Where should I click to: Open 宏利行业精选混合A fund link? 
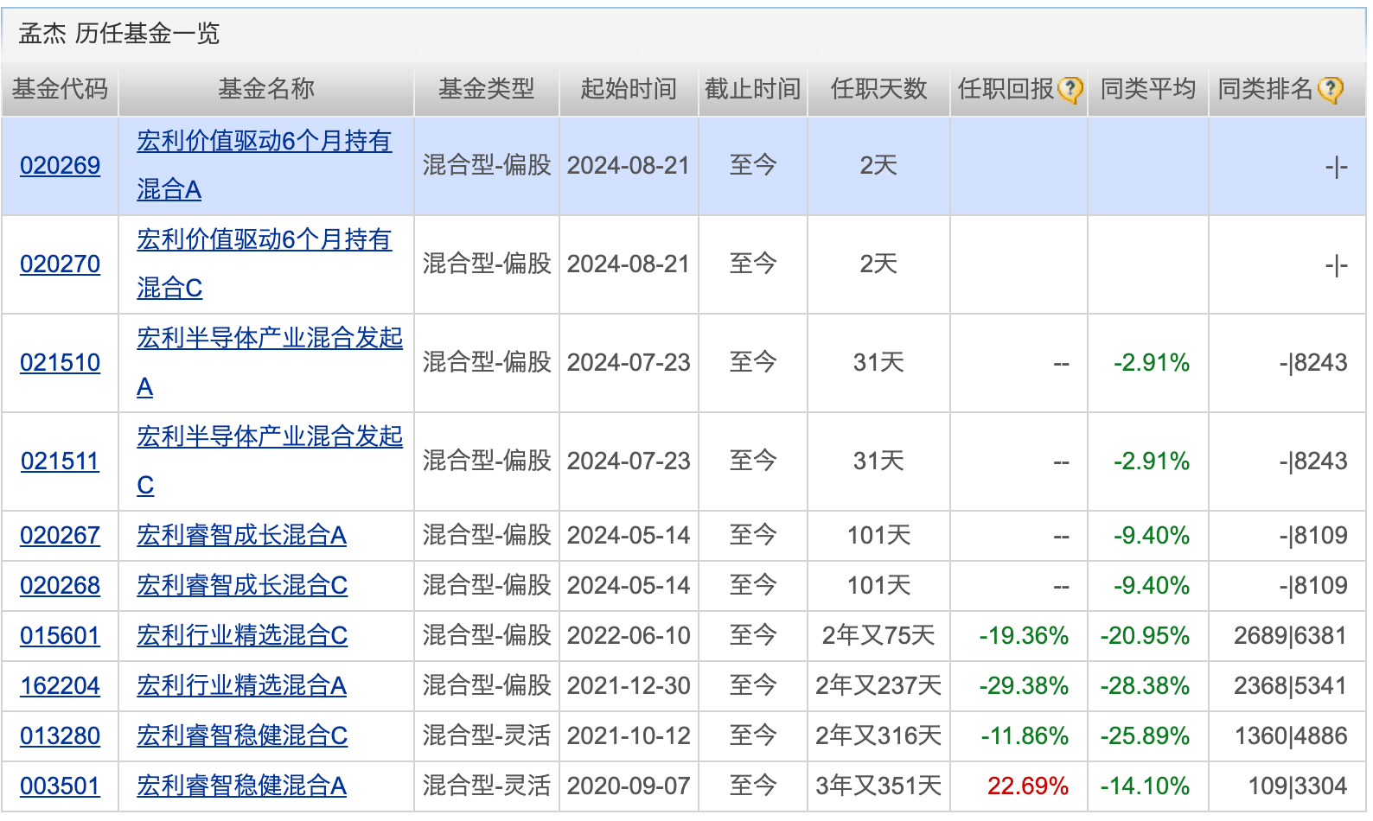241,685
